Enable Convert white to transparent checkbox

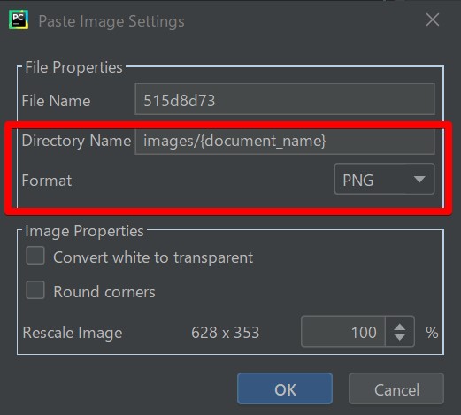pyautogui.click(x=35, y=256)
